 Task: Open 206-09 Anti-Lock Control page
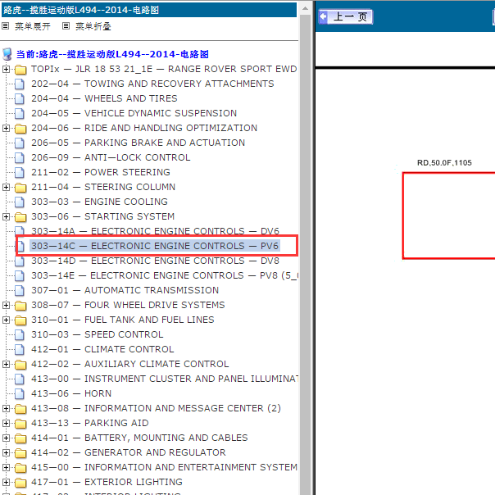[111, 157]
